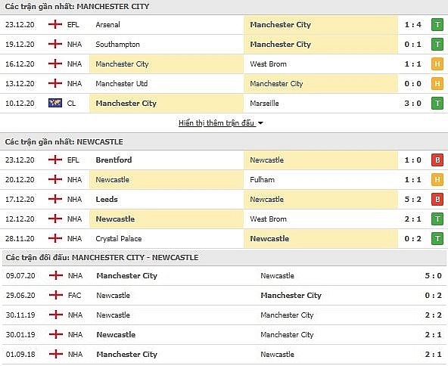Click England flag beside Southampton match
Image resolution: width=448 pixels, height=366 pixels.
(55, 45)
